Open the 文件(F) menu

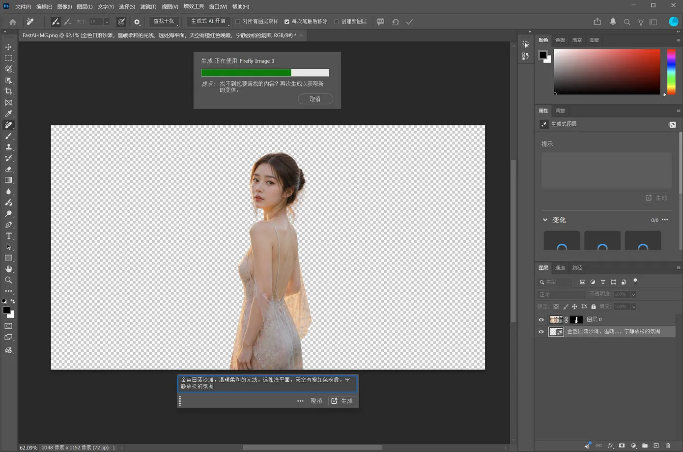pyautogui.click(x=23, y=7)
